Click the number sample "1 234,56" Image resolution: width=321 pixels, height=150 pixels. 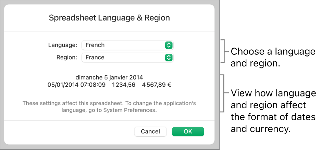[x=122, y=84]
